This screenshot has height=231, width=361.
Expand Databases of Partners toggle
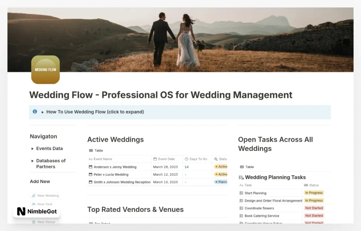32,161
